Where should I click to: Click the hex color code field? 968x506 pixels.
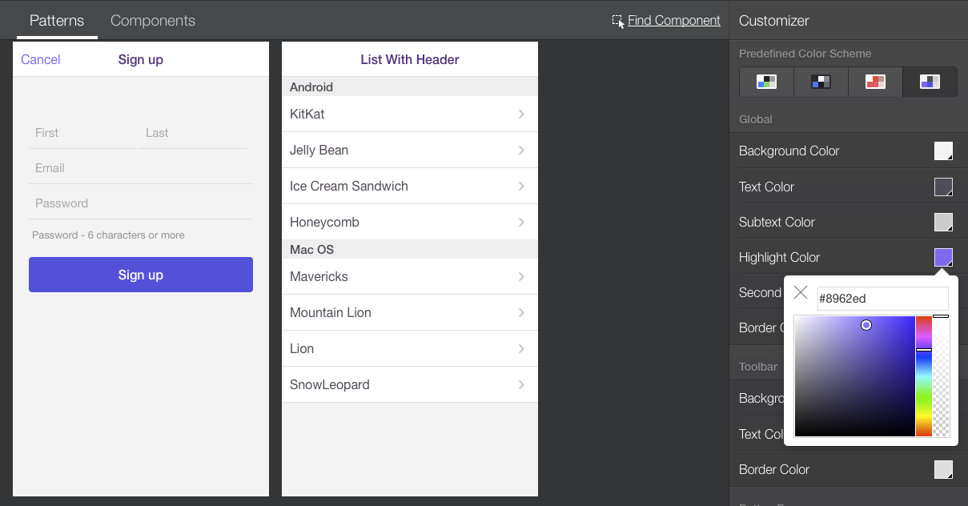882,299
